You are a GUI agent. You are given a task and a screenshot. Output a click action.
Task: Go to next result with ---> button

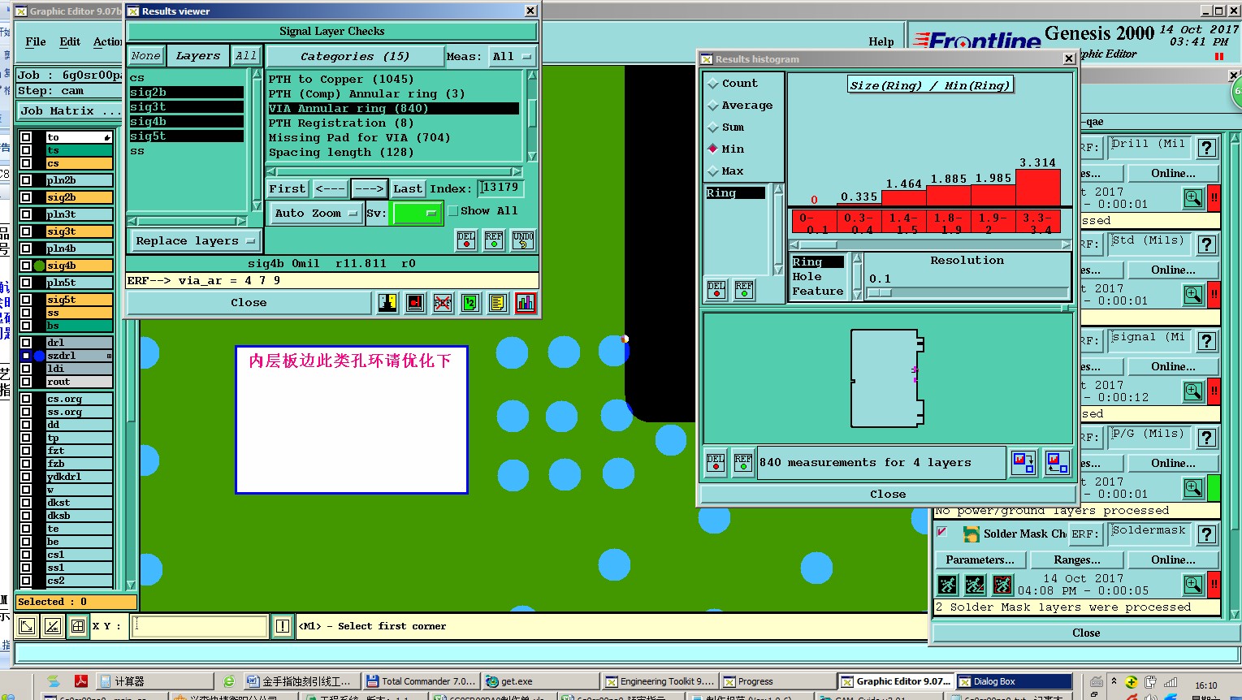(x=370, y=189)
